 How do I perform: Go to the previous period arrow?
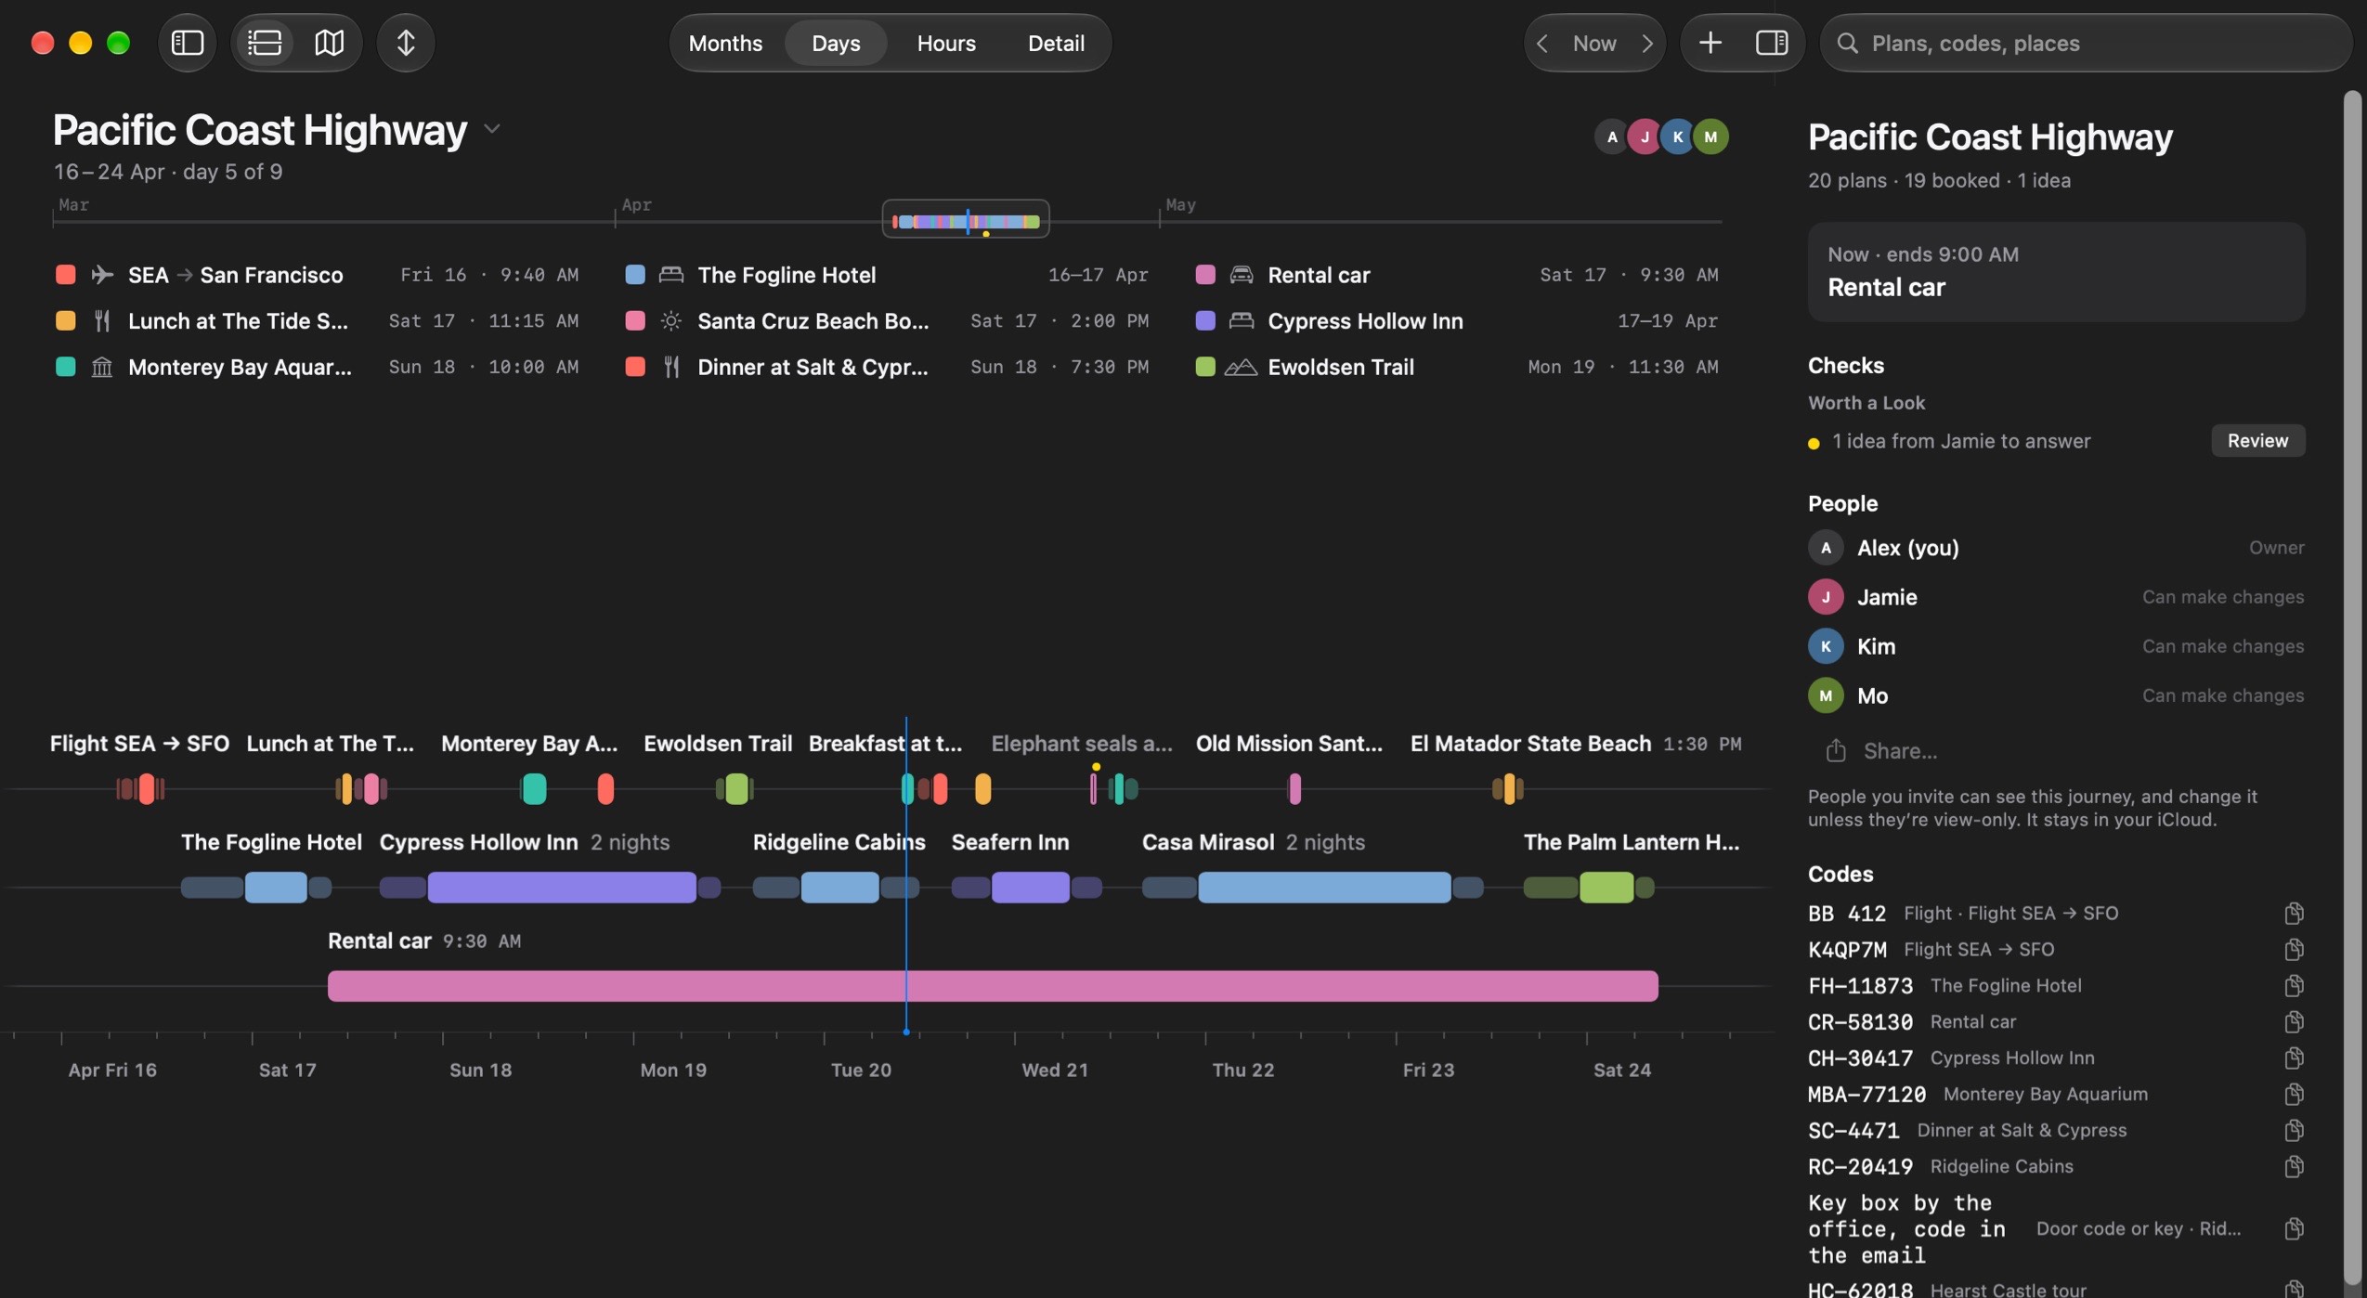1542,43
